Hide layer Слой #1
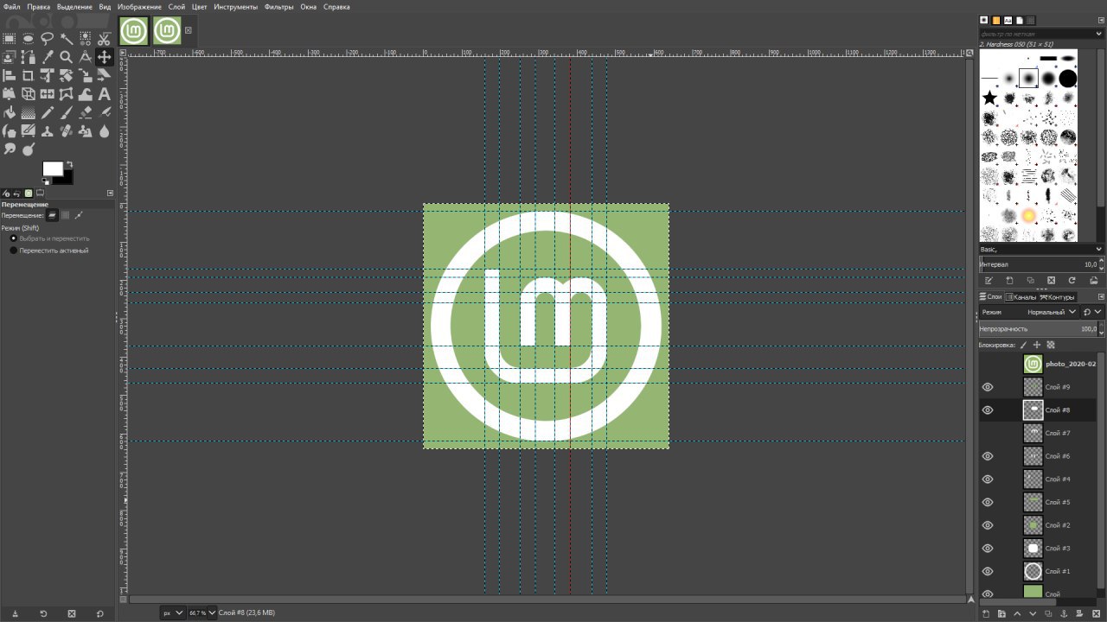 [x=988, y=571]
